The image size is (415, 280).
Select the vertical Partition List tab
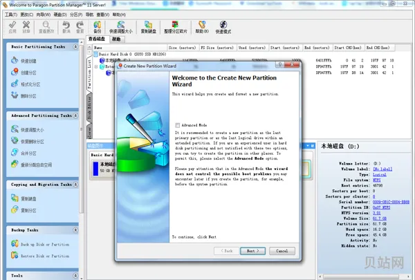(89, 74)
